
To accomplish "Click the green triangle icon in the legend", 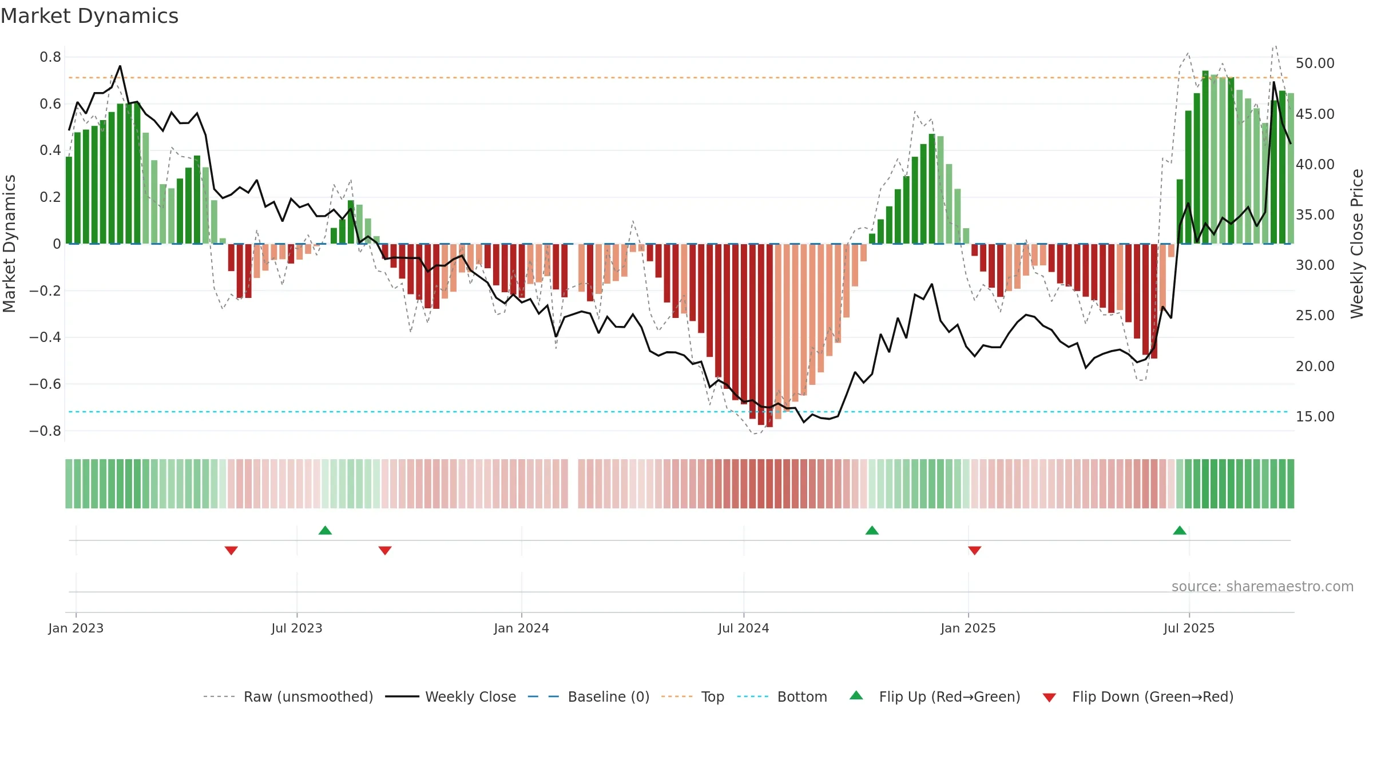I will coord(856,695).
